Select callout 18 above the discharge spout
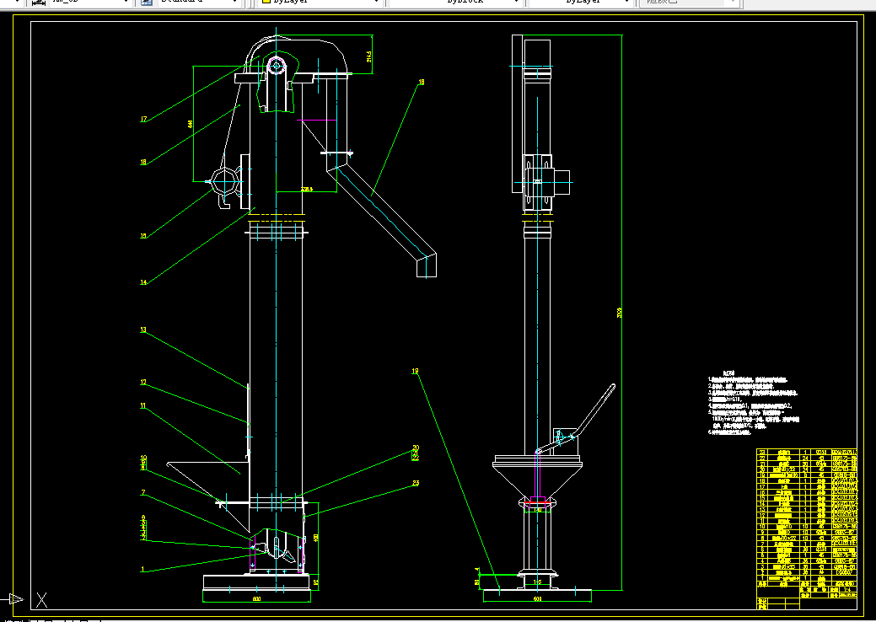876x622 pixels. pyautogui.click(x=422, y=82)
